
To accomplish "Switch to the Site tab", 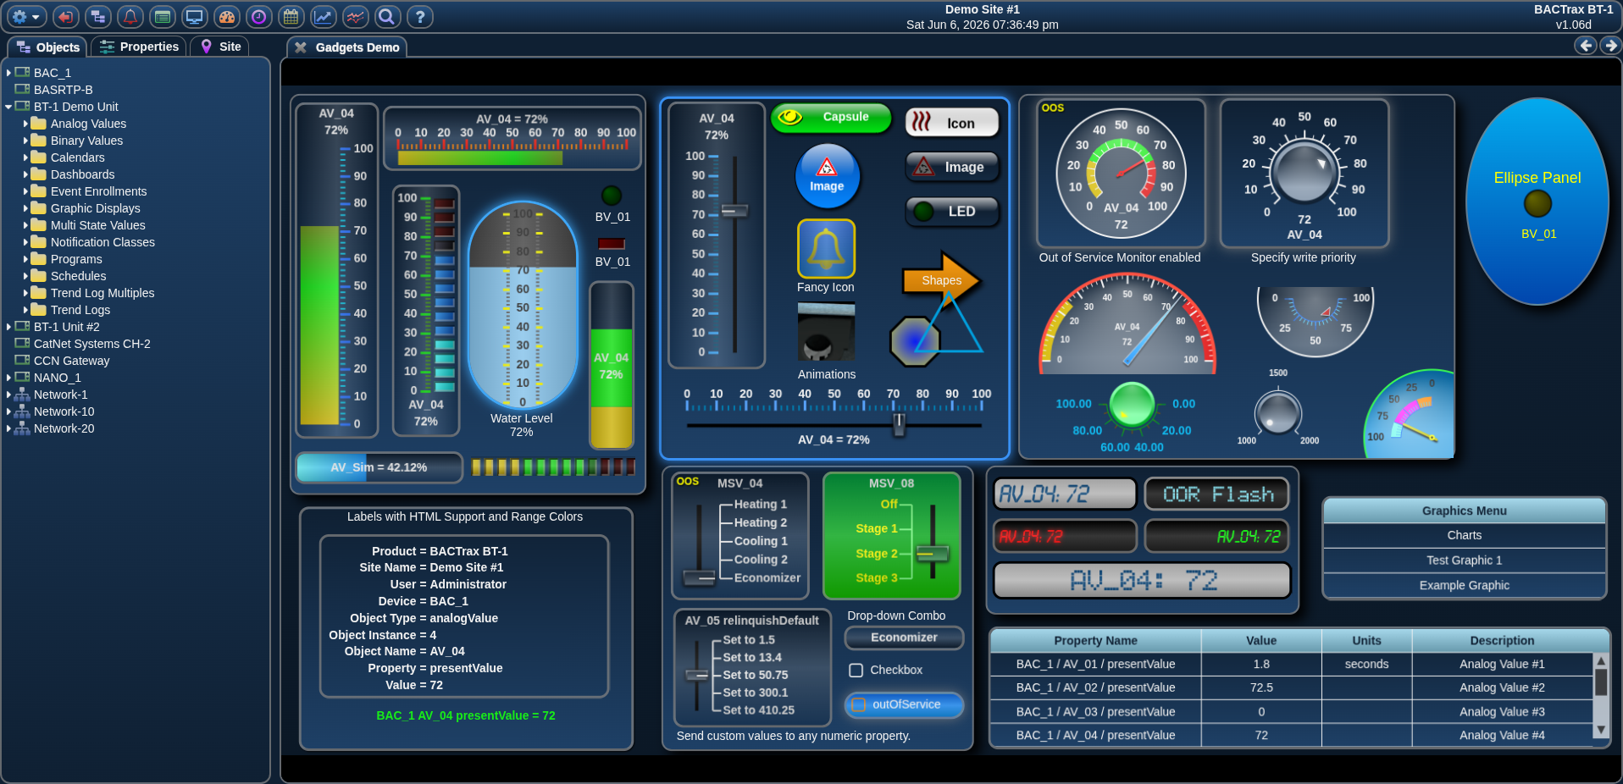I will (x=219, y=47).
